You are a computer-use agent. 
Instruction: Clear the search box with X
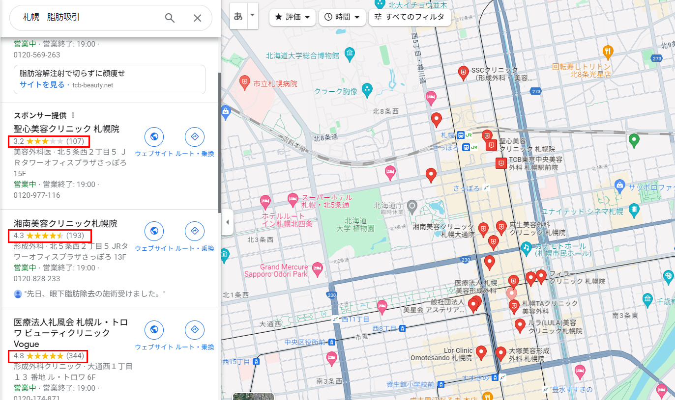(x=197, y=18)
